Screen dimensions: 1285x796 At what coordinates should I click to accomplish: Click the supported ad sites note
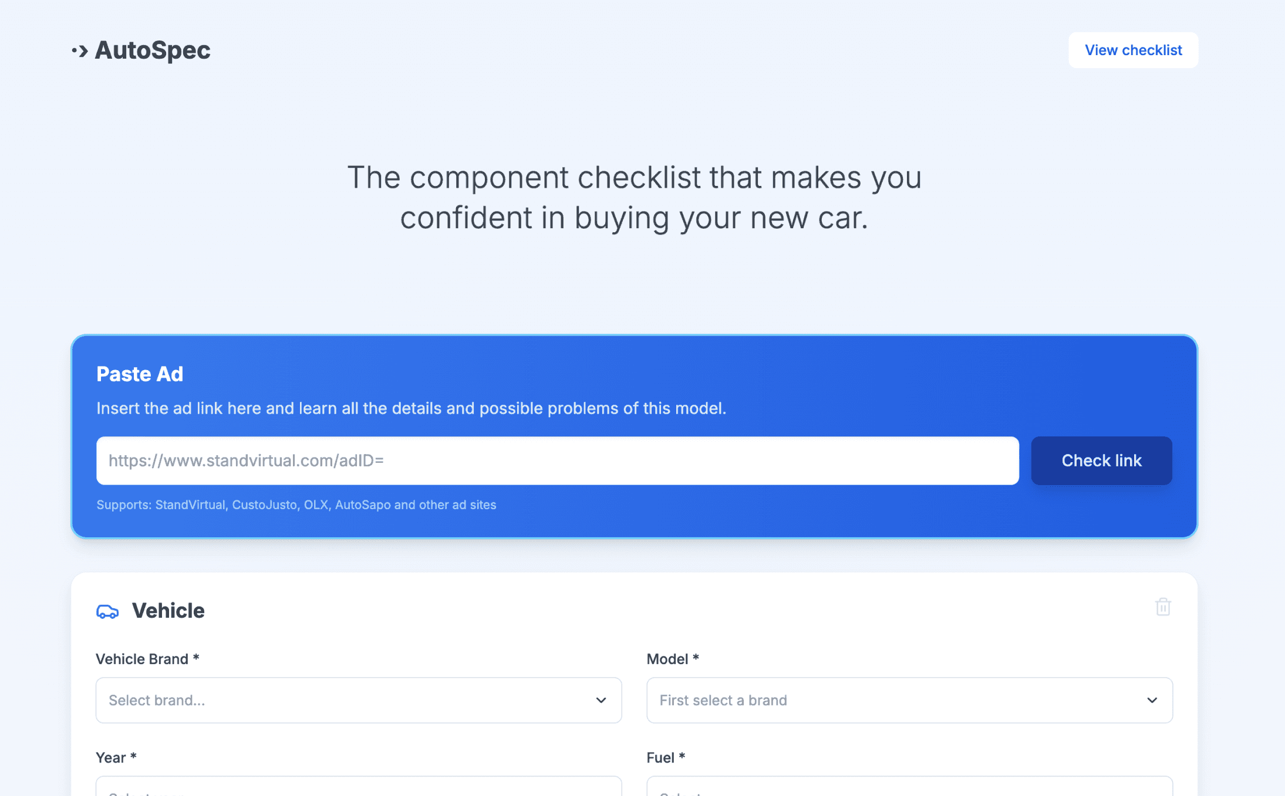(x=296, y=505)
